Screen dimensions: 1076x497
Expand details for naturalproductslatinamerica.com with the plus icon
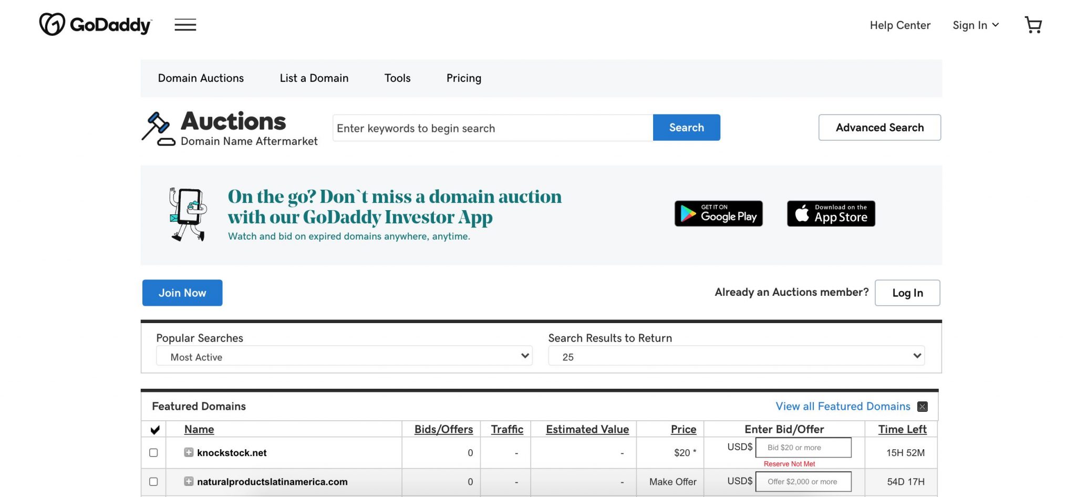189,481
